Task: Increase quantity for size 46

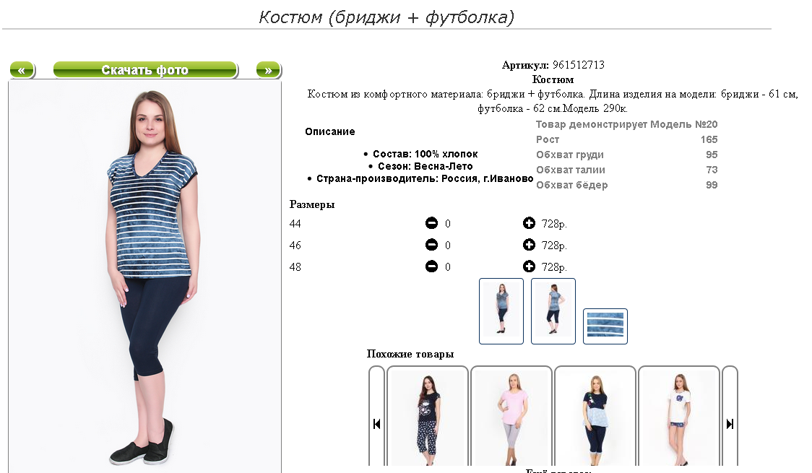Action: tap(529, 245)
